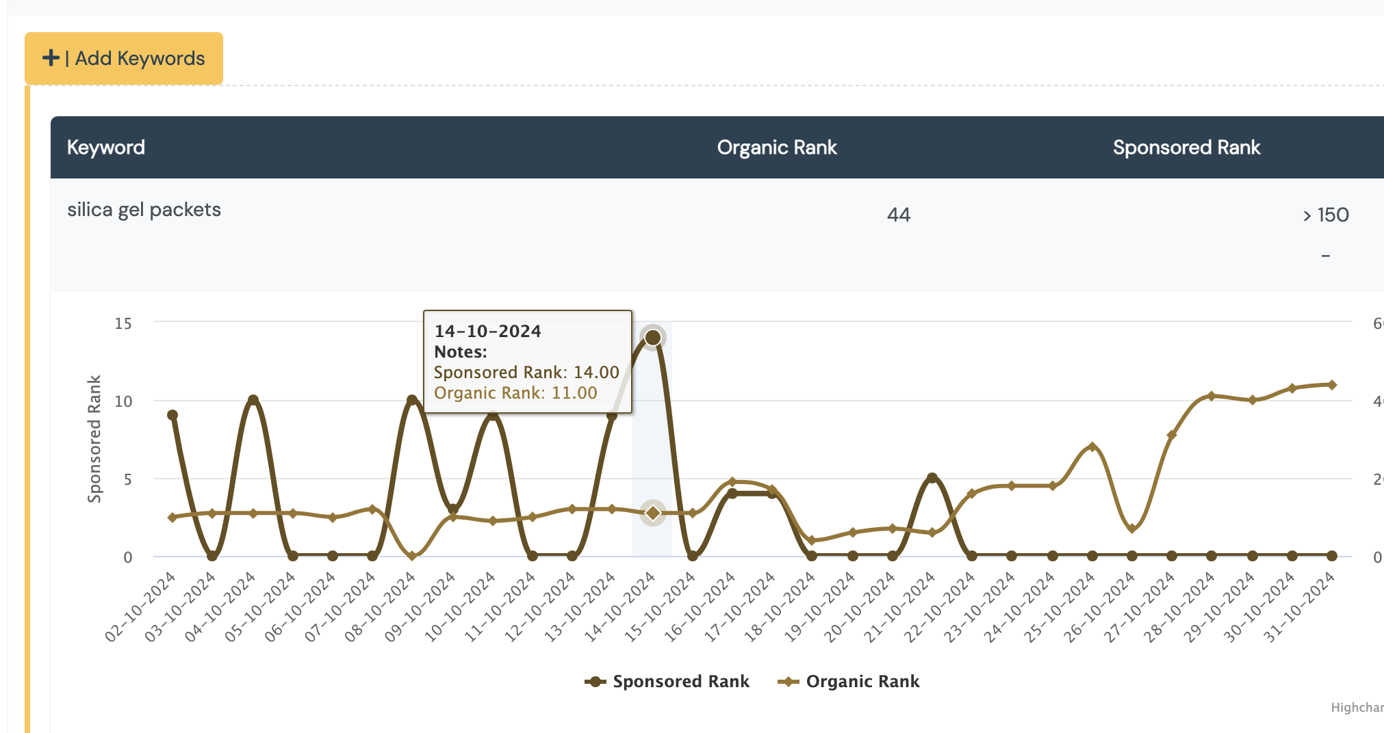Toggle Organic Rank series in chart legend
The image size is (1384, 733).
tap(862, 682)
